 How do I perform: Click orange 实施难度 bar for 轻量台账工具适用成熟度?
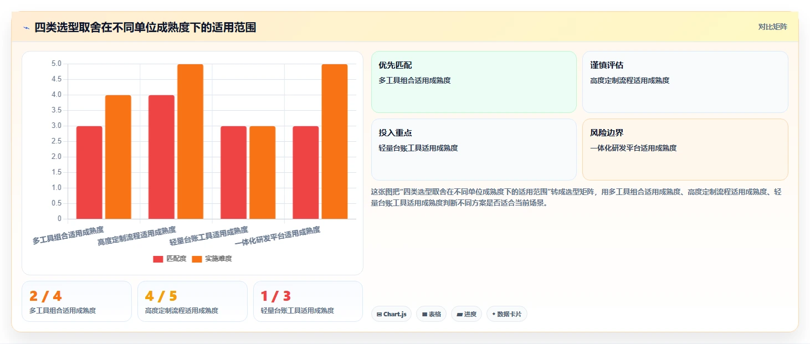(262, 172)
